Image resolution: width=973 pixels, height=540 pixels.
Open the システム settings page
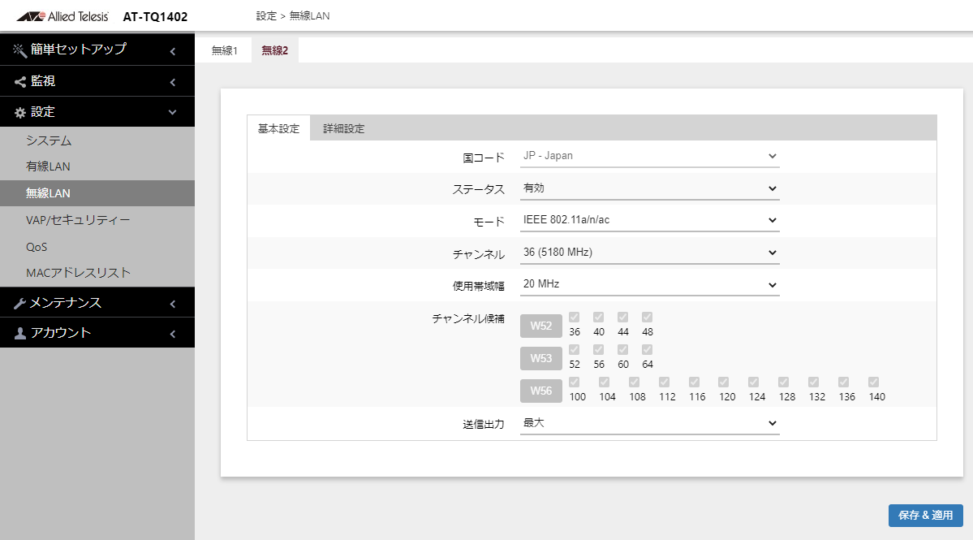point(97,140)
